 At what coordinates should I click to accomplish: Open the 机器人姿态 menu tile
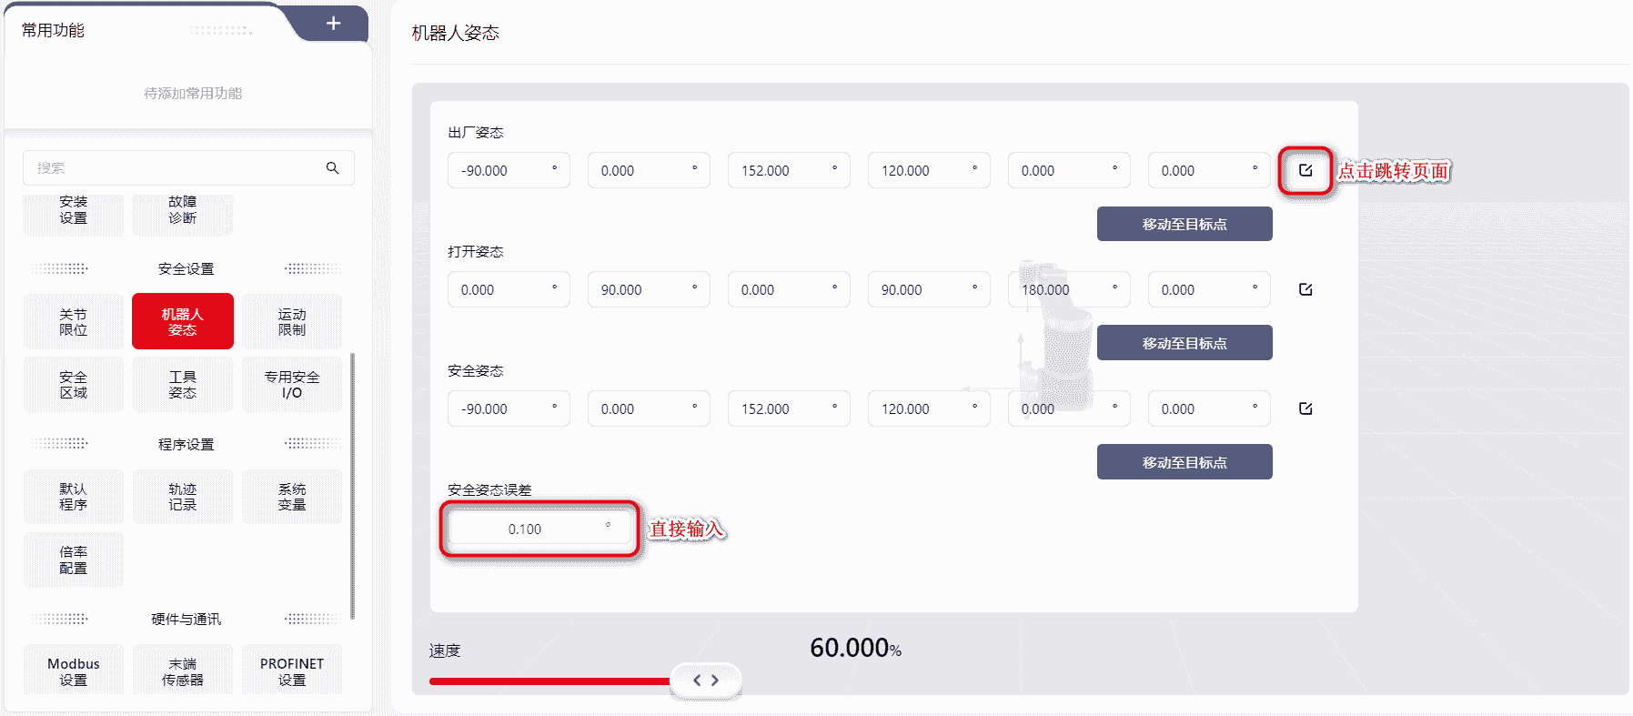pos(183,321)
